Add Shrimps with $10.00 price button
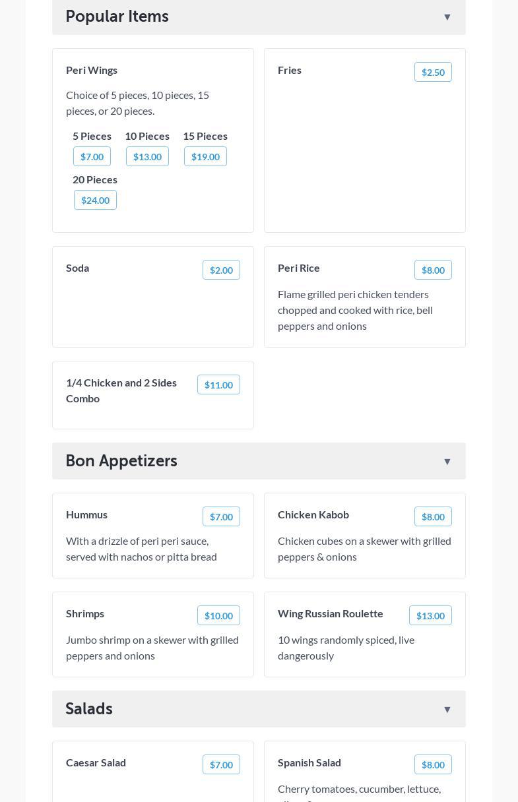Screen dimensions: 518x802 coord(218,616)
